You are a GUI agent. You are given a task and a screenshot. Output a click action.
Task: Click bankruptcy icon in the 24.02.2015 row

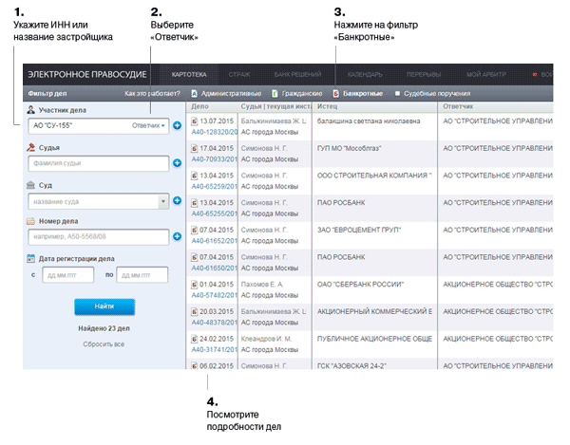[195, 339]
